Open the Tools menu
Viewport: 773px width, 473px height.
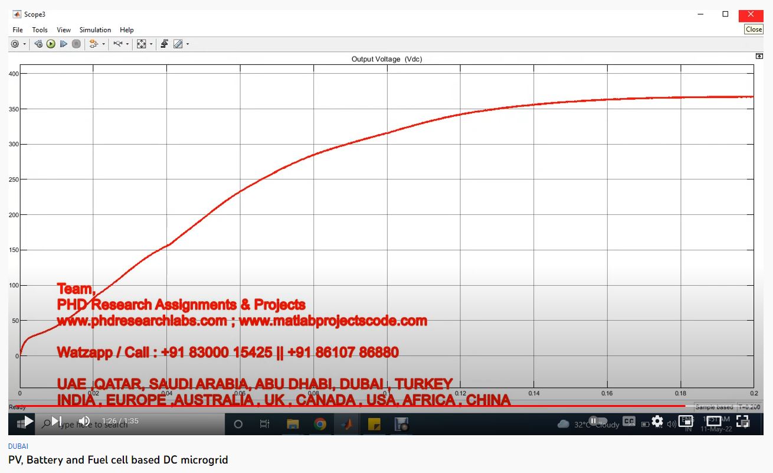click(40, 30)
